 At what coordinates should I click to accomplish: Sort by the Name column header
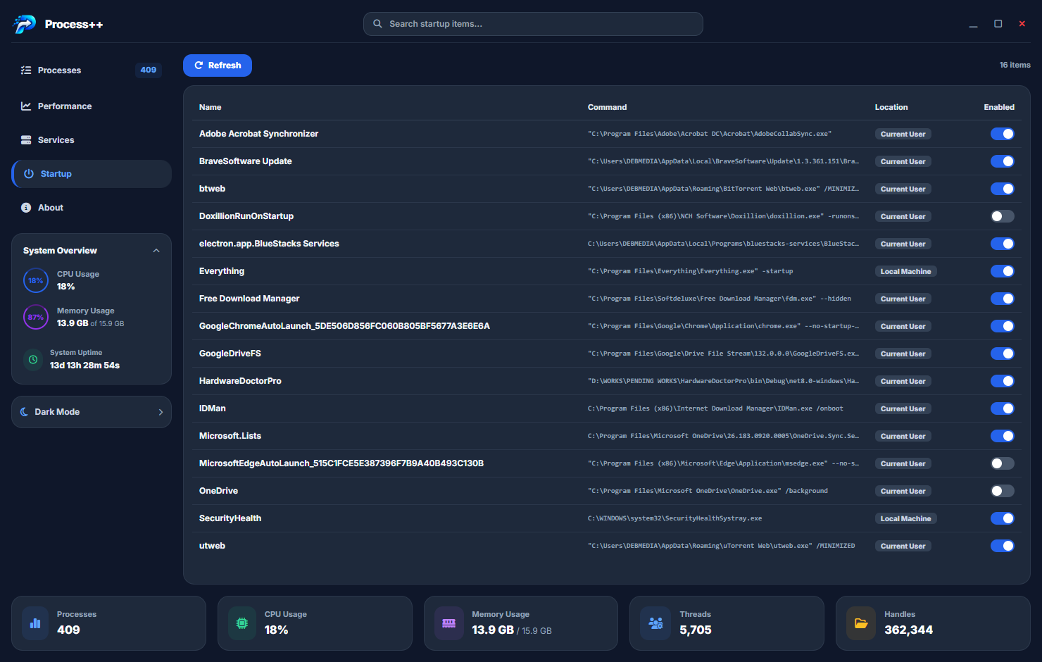[x=210, y=107]
